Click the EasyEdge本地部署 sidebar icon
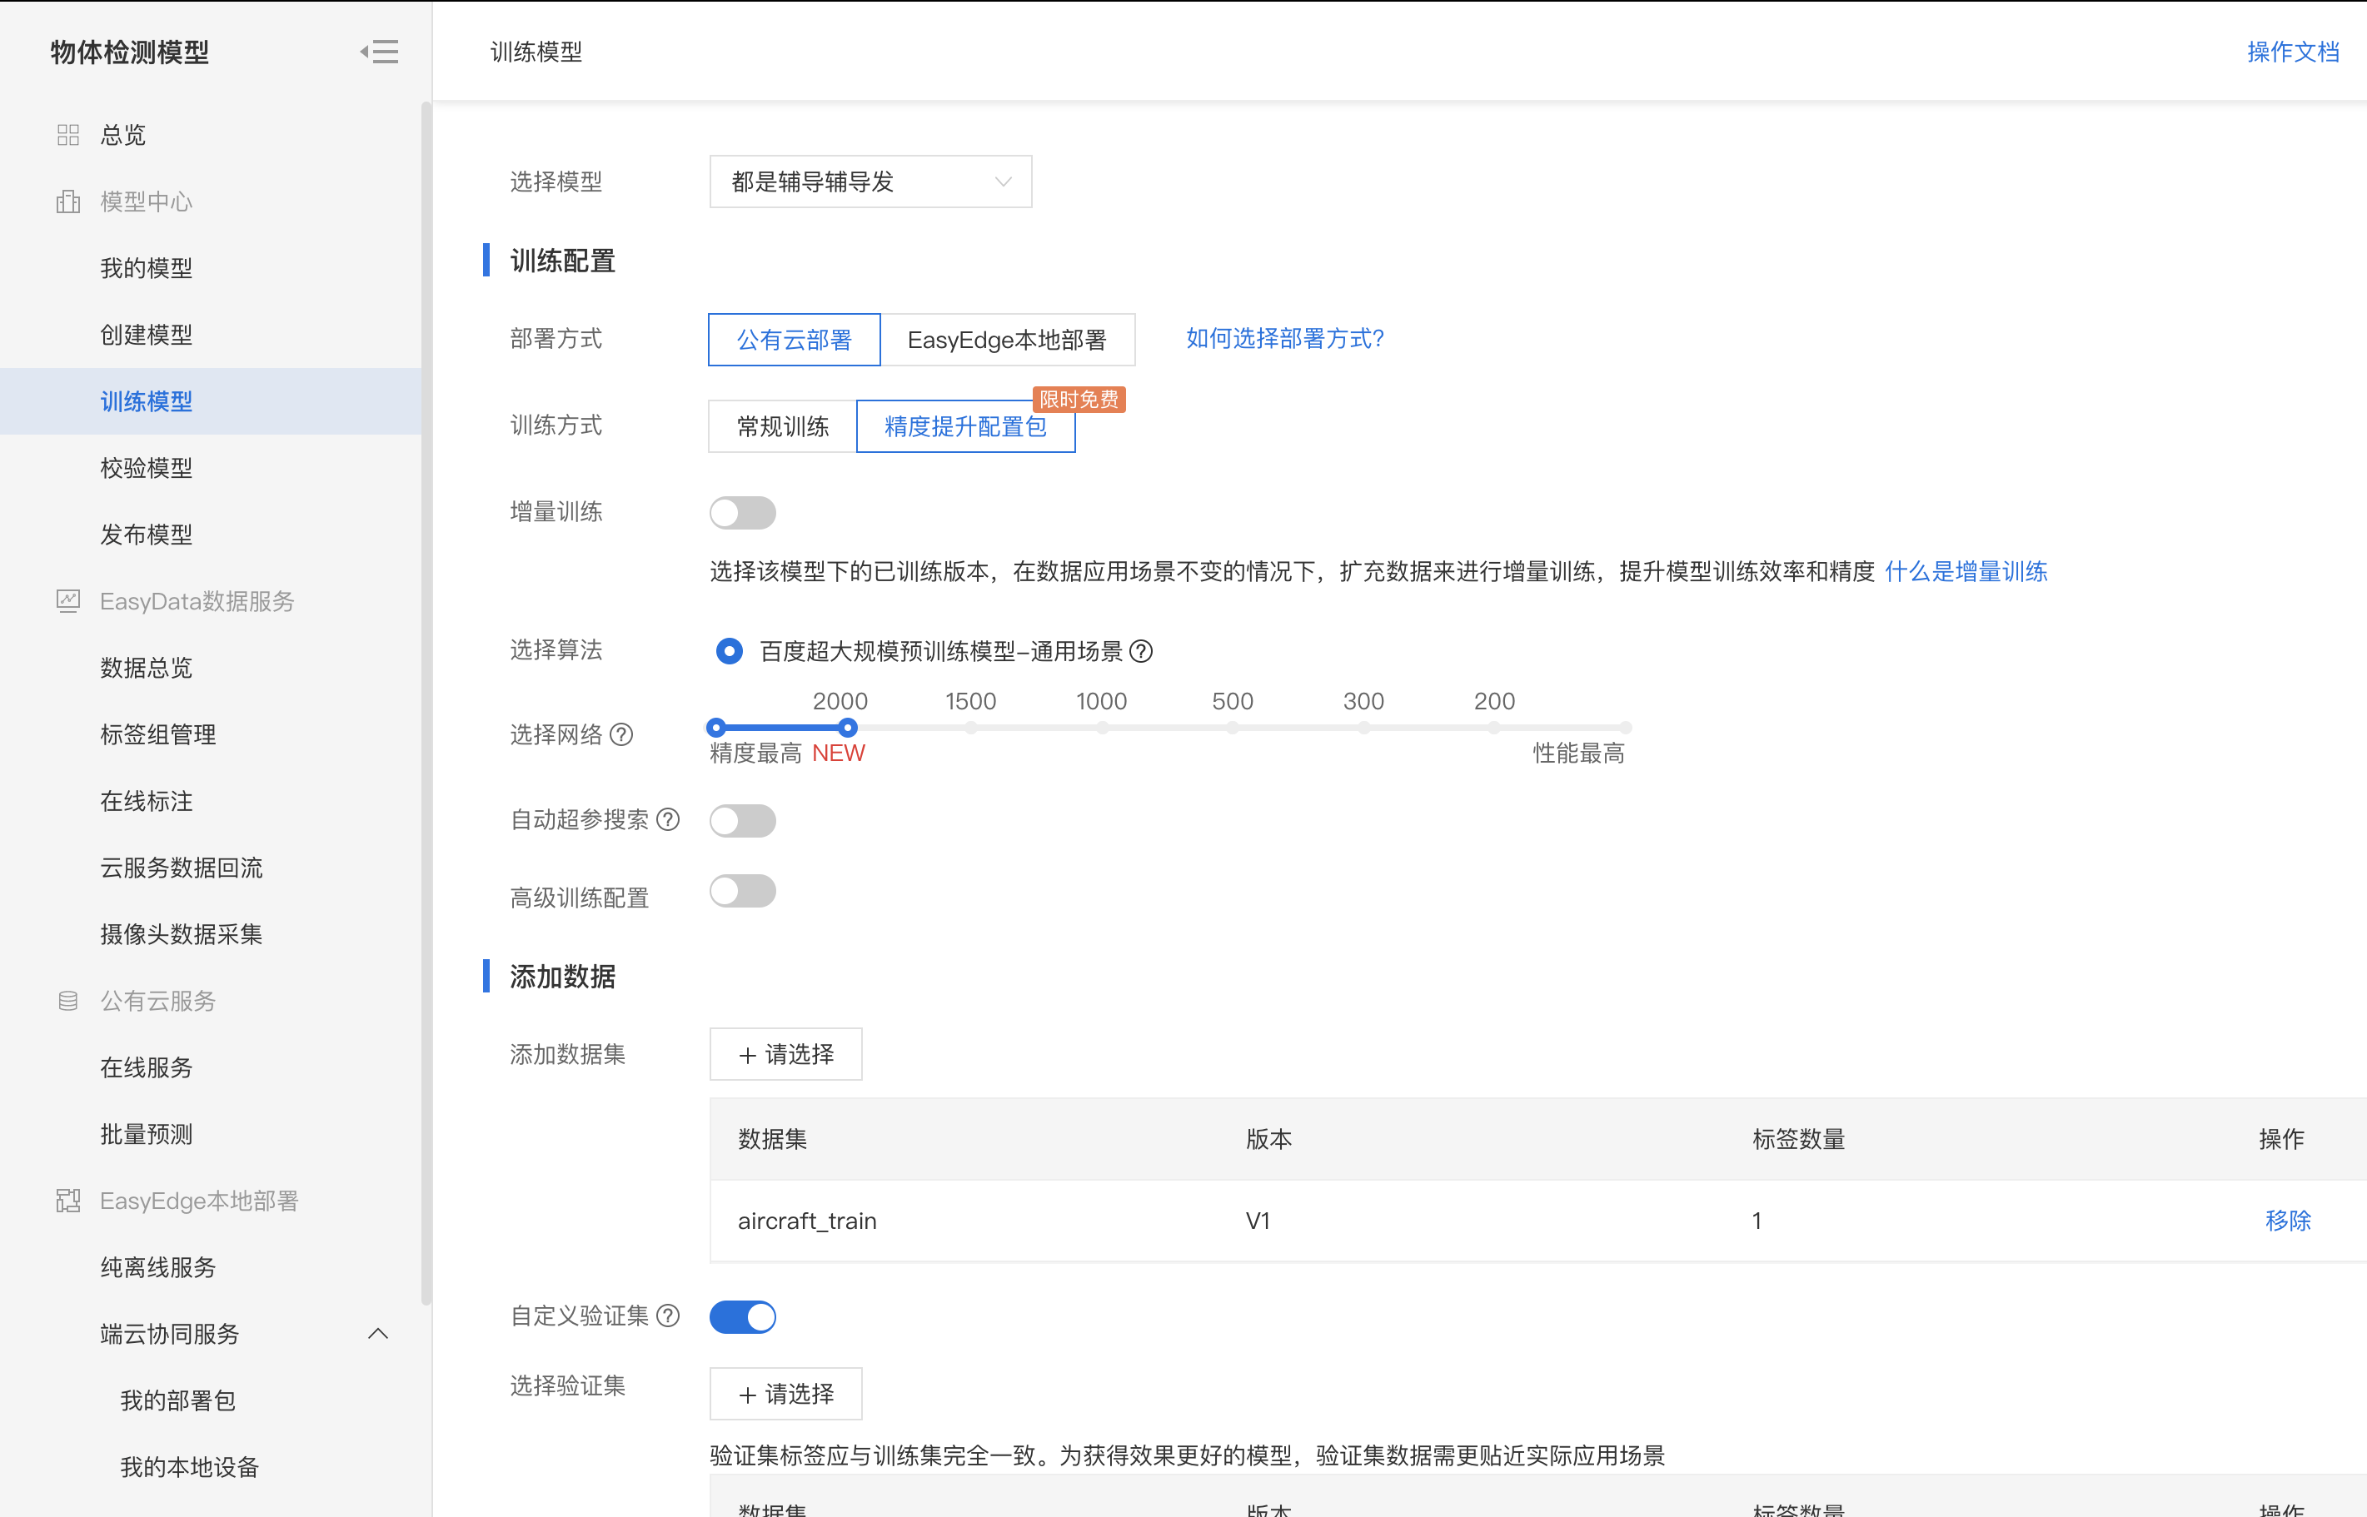Screen dimensions: 2367x1517 (68, 1201)
